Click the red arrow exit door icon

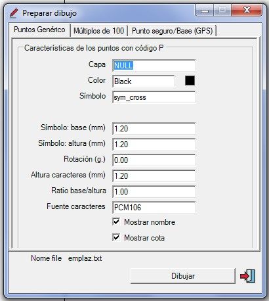[247, 276]
